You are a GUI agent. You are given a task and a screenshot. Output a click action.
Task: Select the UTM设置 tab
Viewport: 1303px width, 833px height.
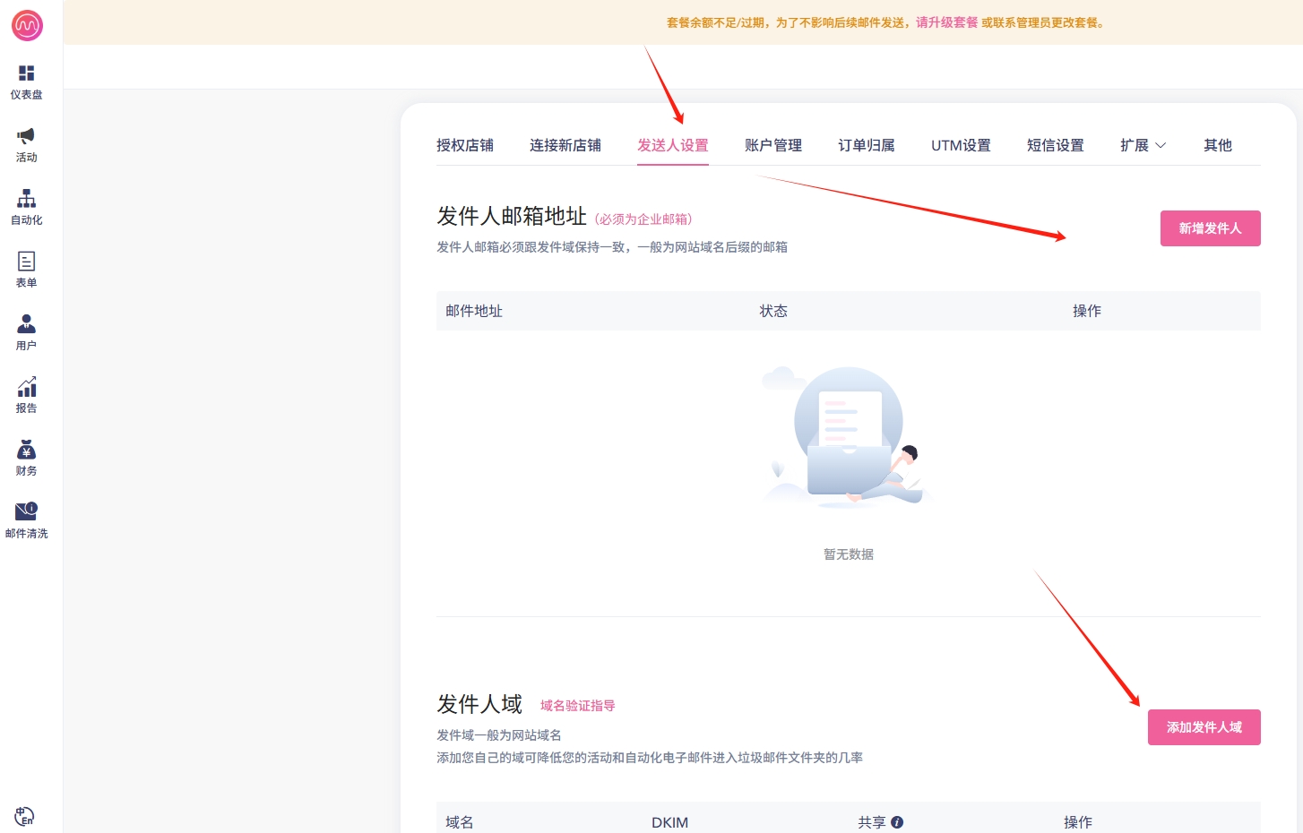pyautogui.click(x=961, y=145)
